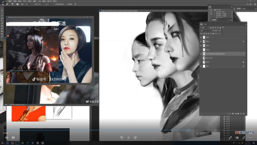This screenshot has height=145, width=257.
Task: Open video player more options (…)
Action: coord(250,138)
